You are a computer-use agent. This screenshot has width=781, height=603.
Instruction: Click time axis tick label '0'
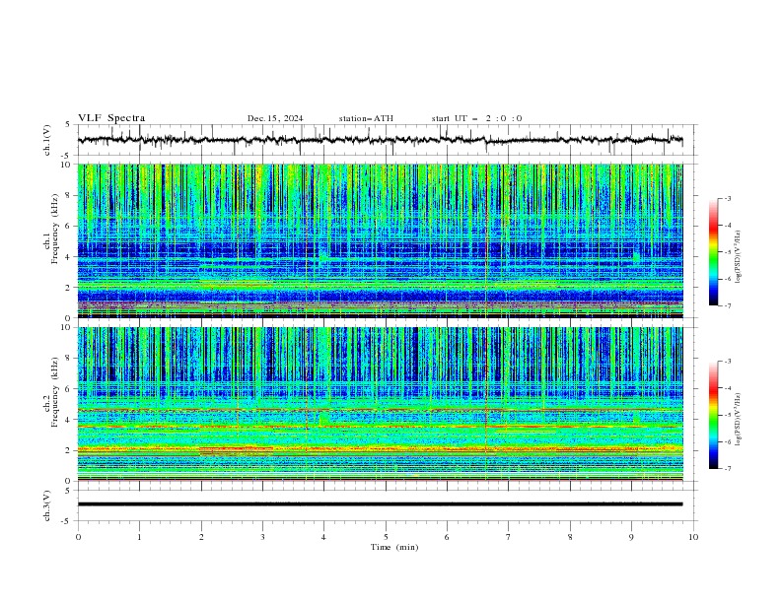point(78,537)
